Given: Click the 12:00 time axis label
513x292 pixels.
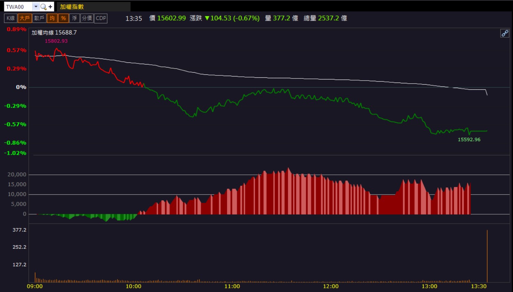Looking at the screenshot, I should (331, 287).
